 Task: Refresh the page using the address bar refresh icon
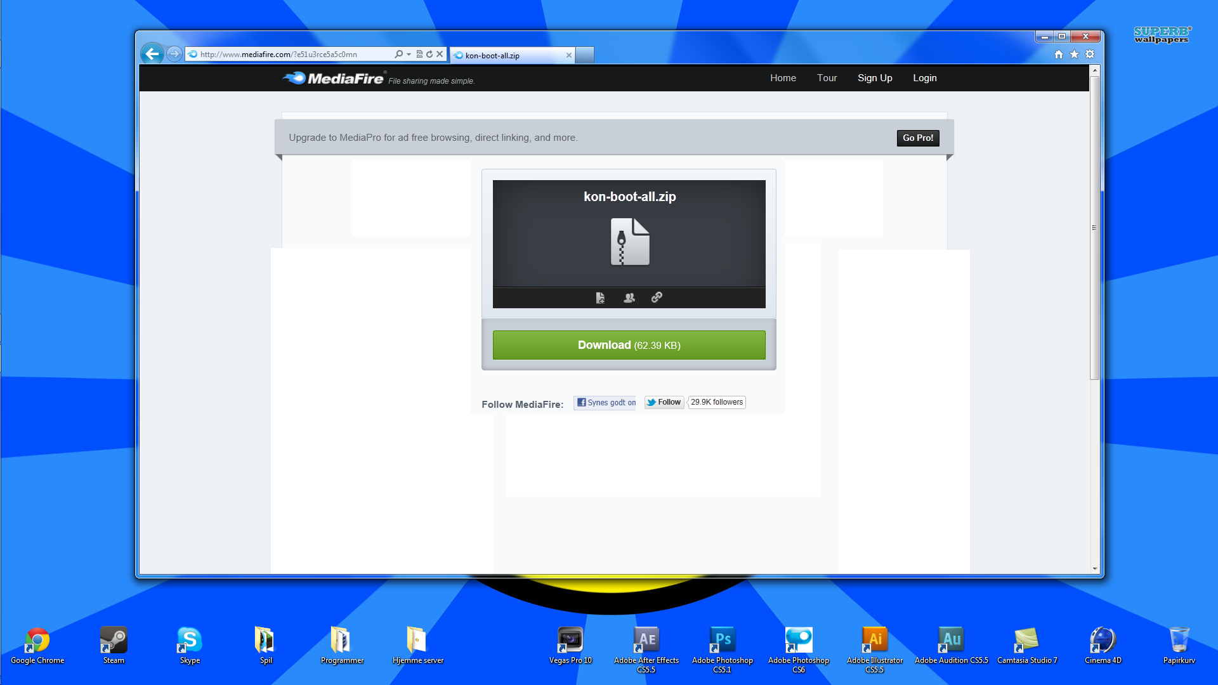coord(429,54)
